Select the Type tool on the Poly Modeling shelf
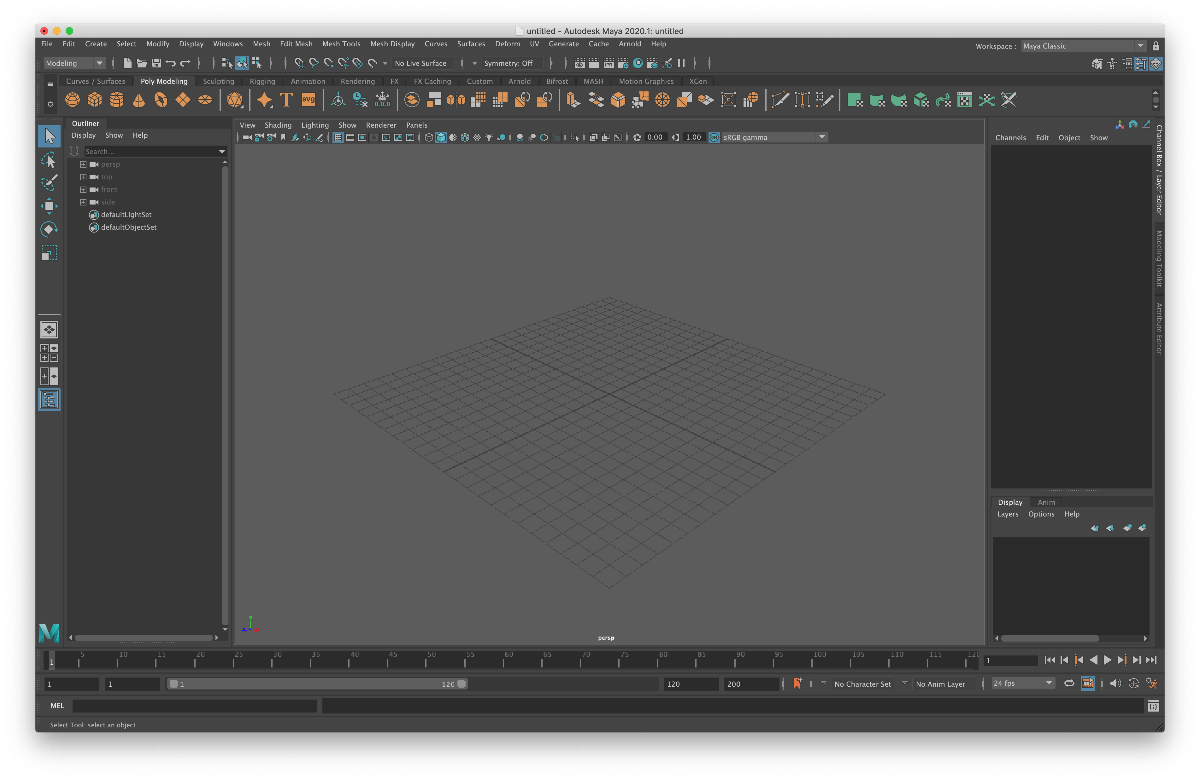The image size is (1200, 779). [286, 100]
